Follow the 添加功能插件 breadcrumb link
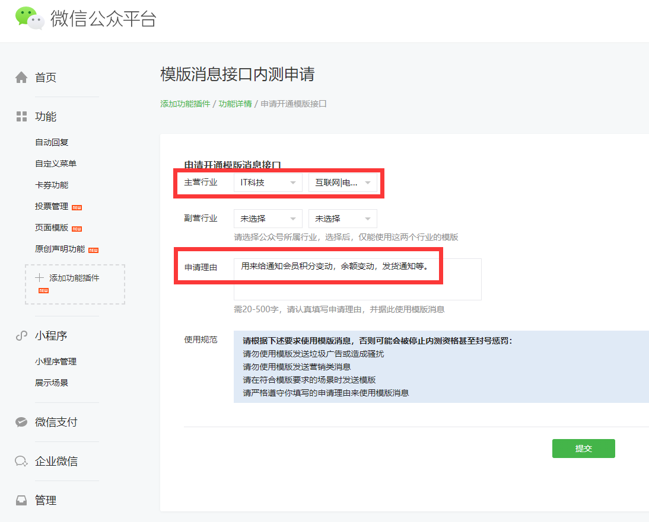The width and height of the screenshot is (649, 522). point(185,104)
